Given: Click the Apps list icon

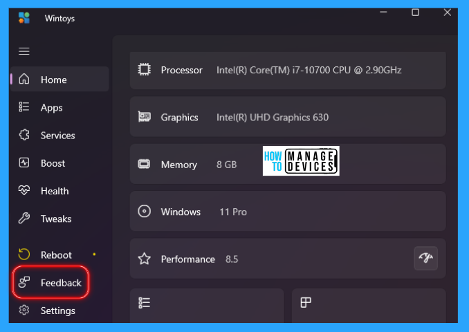Looking at the screenshot, I should tap(24, 107).
